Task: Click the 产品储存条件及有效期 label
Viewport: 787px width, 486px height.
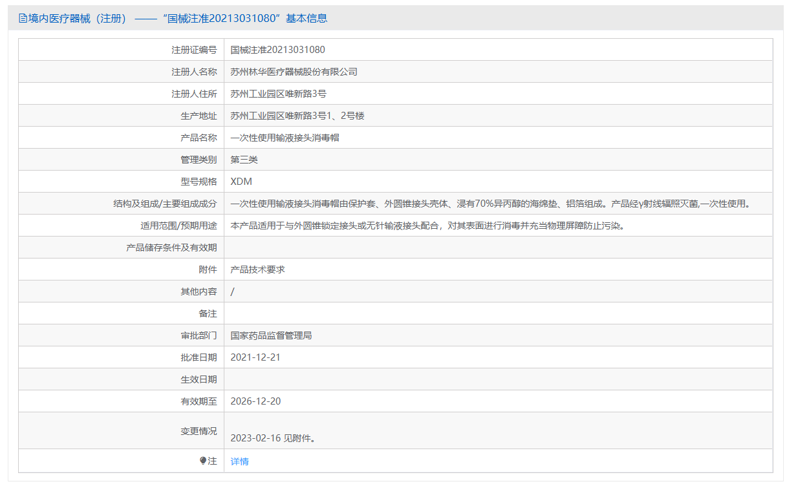Action: [x=172, y=248]
